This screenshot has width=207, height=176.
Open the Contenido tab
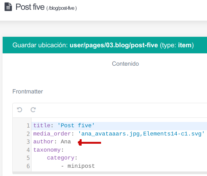(125, 64)
